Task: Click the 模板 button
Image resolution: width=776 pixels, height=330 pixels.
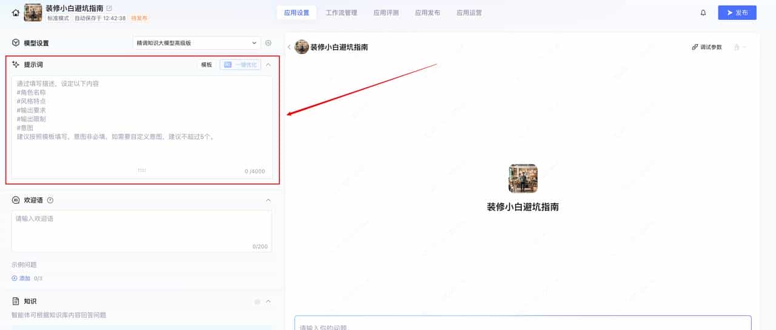Action: 207,65
